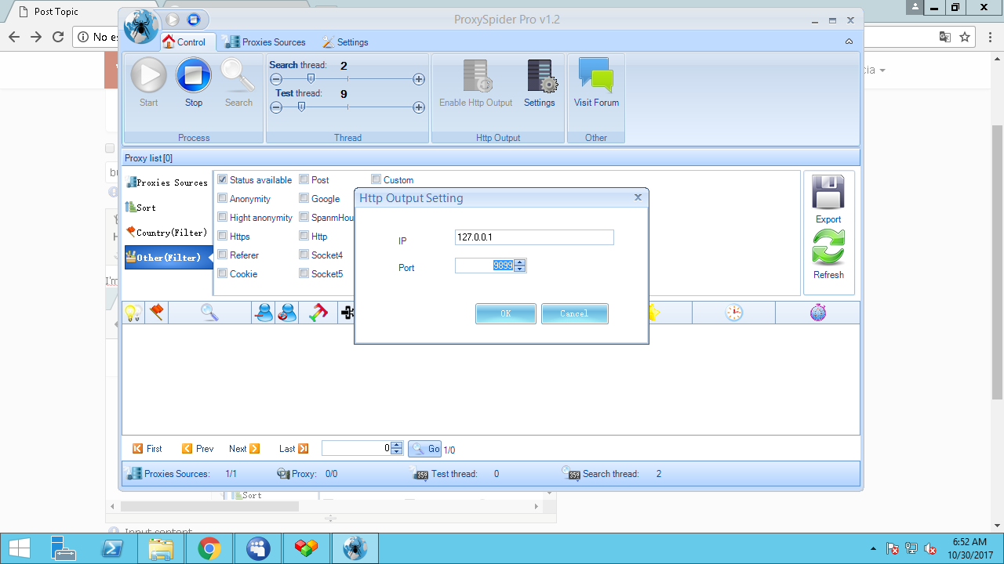1004x564 pixels.
Task: Click the plus on Search thread slider
Action: coord(419,79)
